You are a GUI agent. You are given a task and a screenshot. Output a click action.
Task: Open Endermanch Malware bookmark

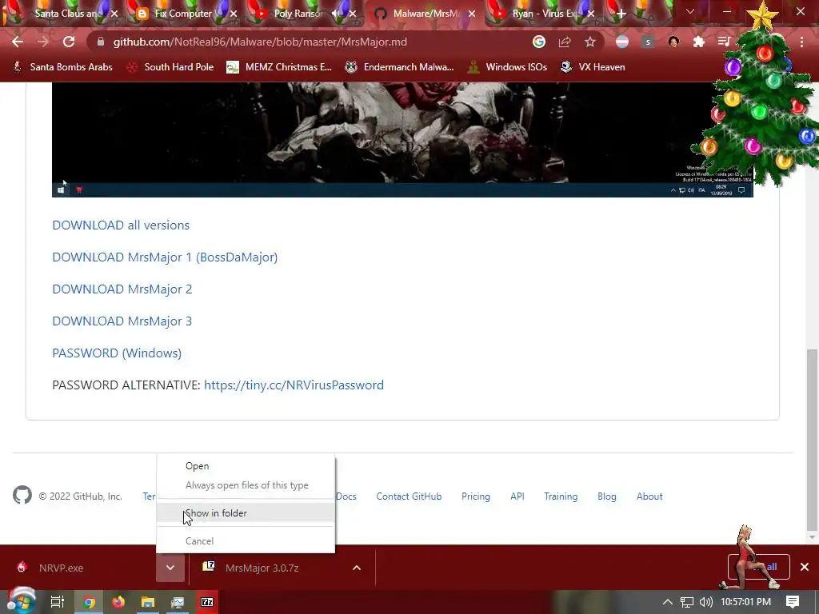(x=399, y=67)
